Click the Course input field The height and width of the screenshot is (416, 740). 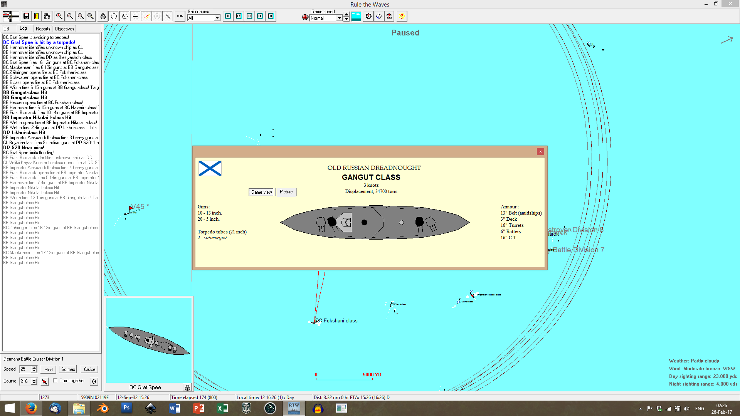click(25, 381)
